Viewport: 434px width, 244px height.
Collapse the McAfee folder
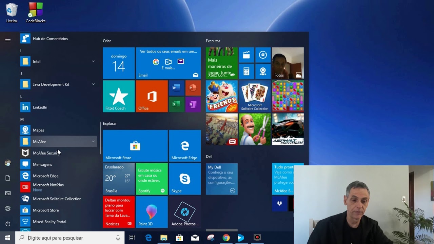pyautogui.click(x=58, y=142)
